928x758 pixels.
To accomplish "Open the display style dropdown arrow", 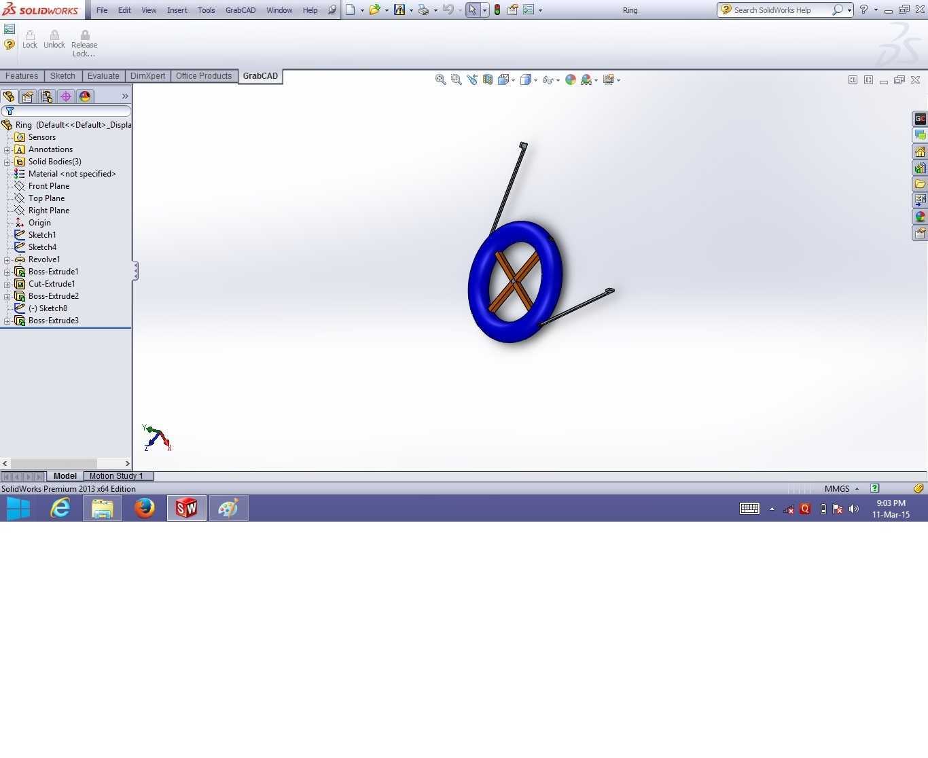I will (x=535, y=80).
